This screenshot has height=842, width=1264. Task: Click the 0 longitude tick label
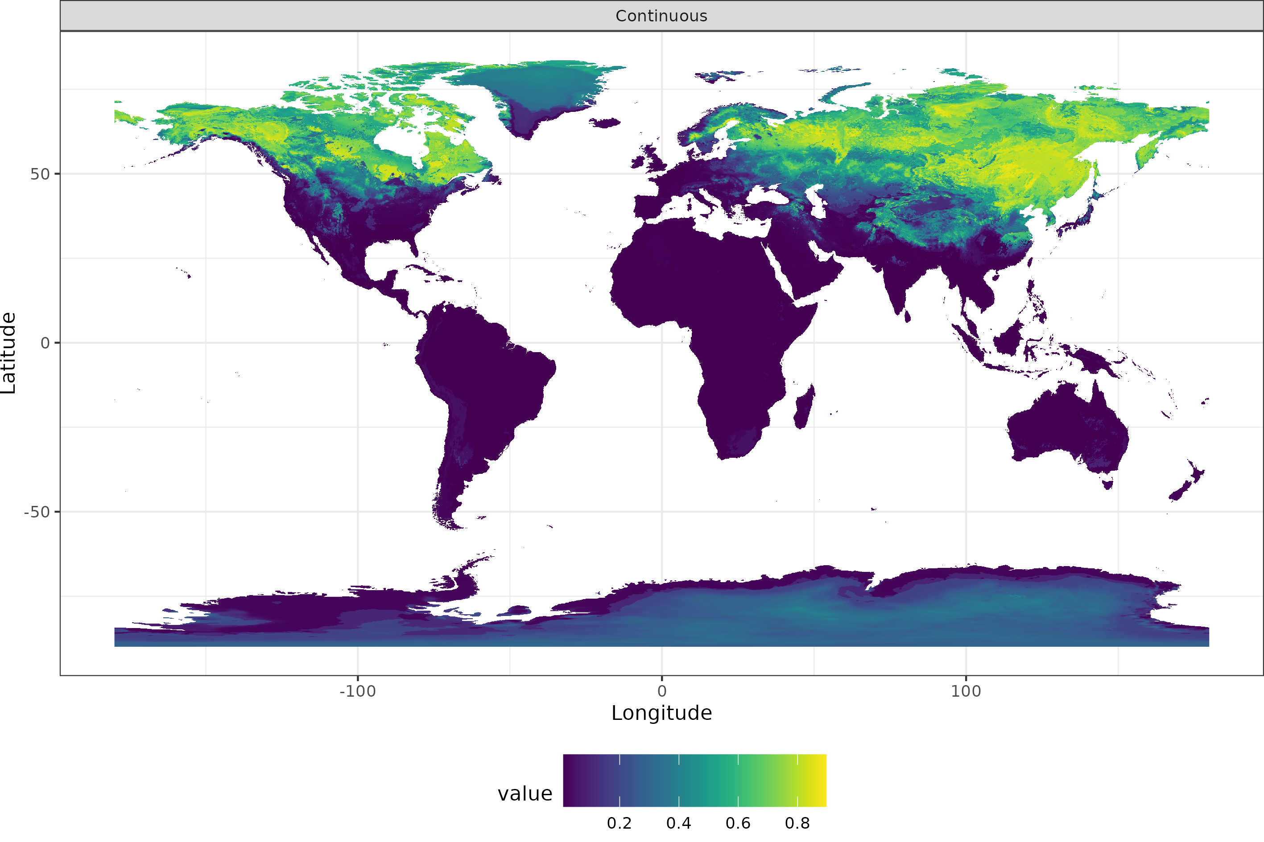(661, 691)
